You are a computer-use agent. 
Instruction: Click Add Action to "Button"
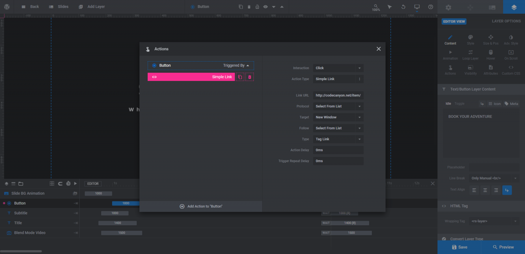pos(201,206)
